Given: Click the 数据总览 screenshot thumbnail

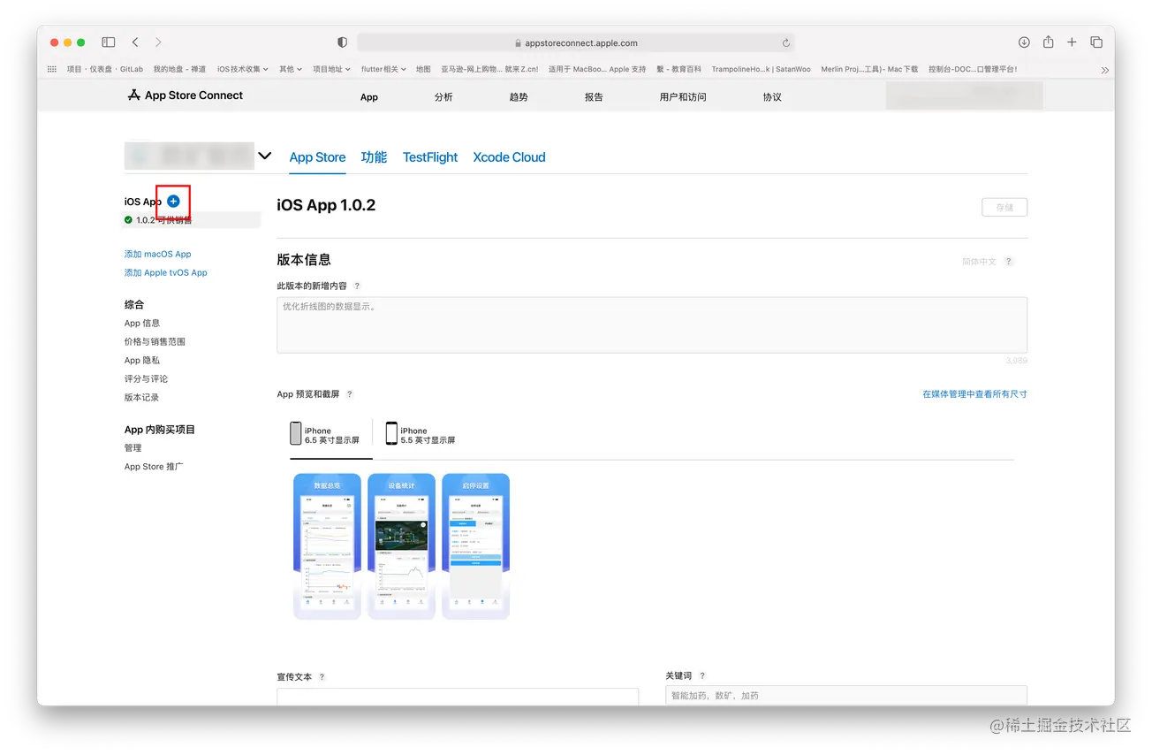Looking at the screenshot, I should tap(327, 545).
